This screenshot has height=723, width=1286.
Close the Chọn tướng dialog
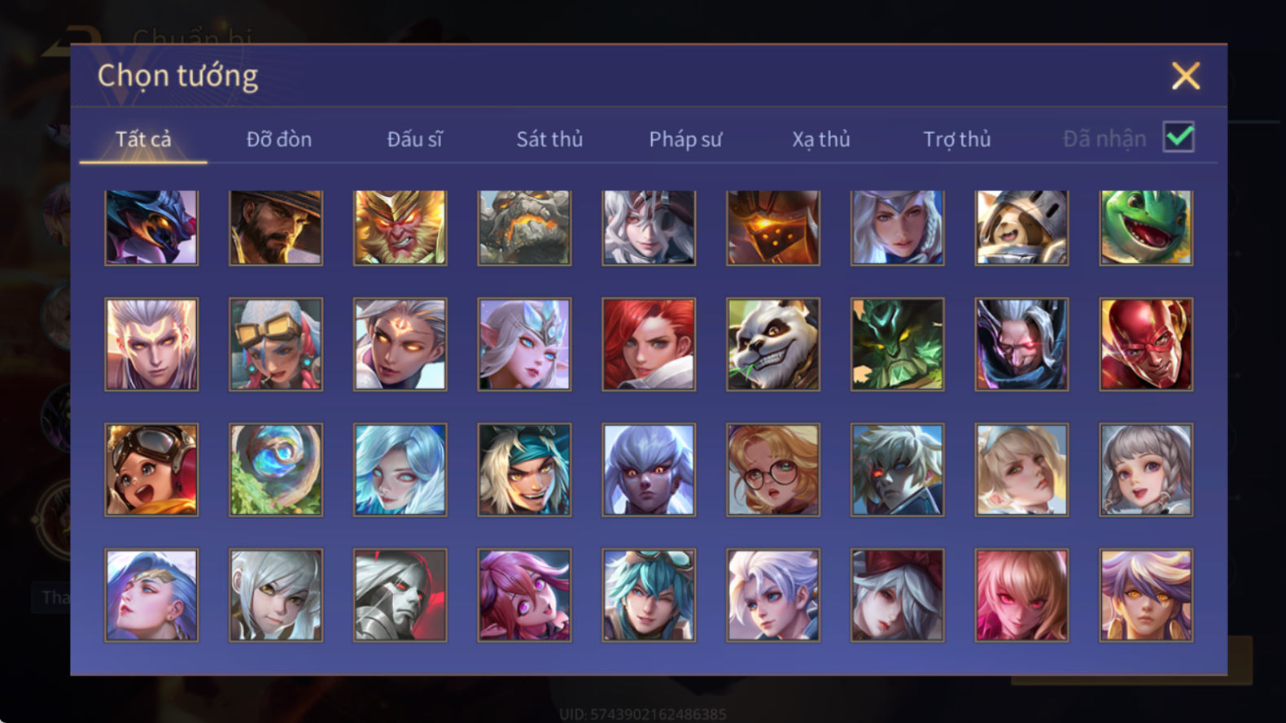[1186, 76]
